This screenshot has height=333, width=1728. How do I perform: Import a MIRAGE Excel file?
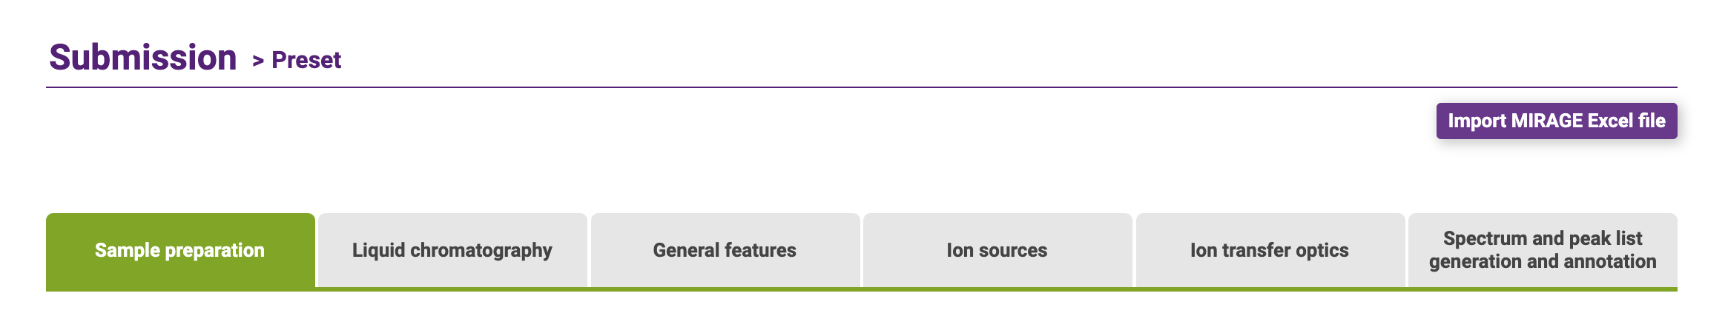(1556, 121)
